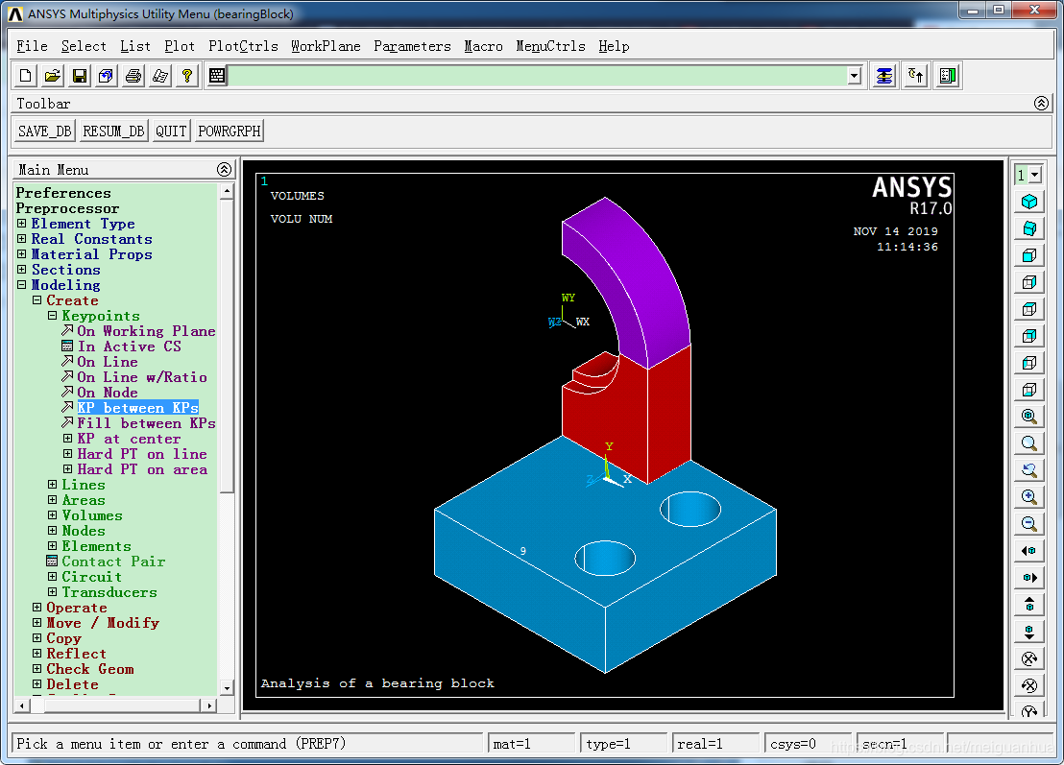Pan the model right
1064x765 pixels.
1029,577
